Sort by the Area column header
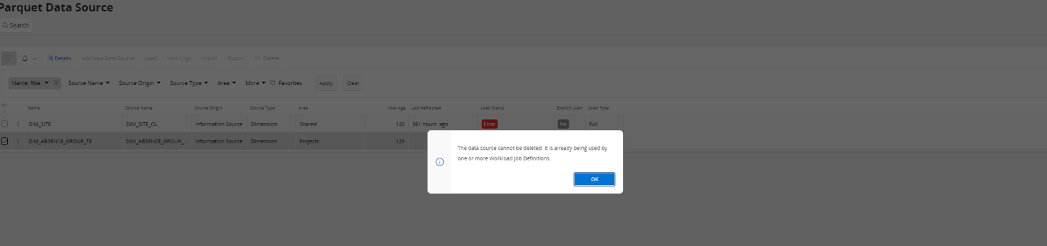Image resolution: width=1047 pixels, height=246 pixels. [303, 108]
